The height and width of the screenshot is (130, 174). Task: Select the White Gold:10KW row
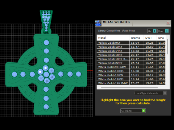point(131,75)
